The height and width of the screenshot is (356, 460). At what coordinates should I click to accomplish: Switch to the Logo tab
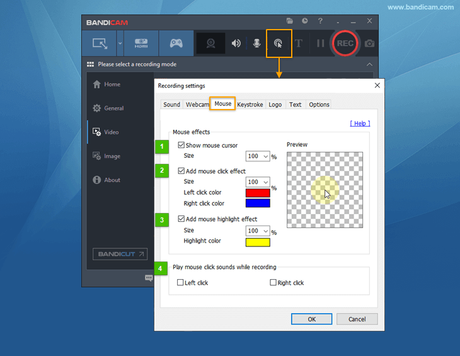point(275,105)
